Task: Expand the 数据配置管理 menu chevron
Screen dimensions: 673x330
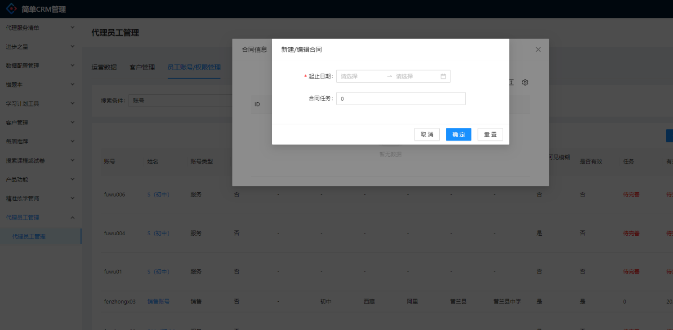Action: pos(72,66)
